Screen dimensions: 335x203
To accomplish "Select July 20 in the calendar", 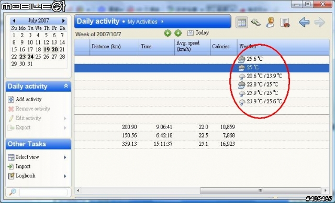I will 54,49.
